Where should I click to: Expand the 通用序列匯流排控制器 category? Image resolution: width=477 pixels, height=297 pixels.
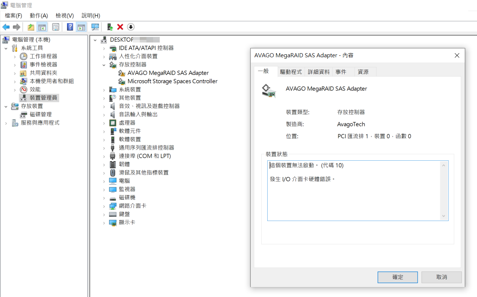(x=104, y=148)
